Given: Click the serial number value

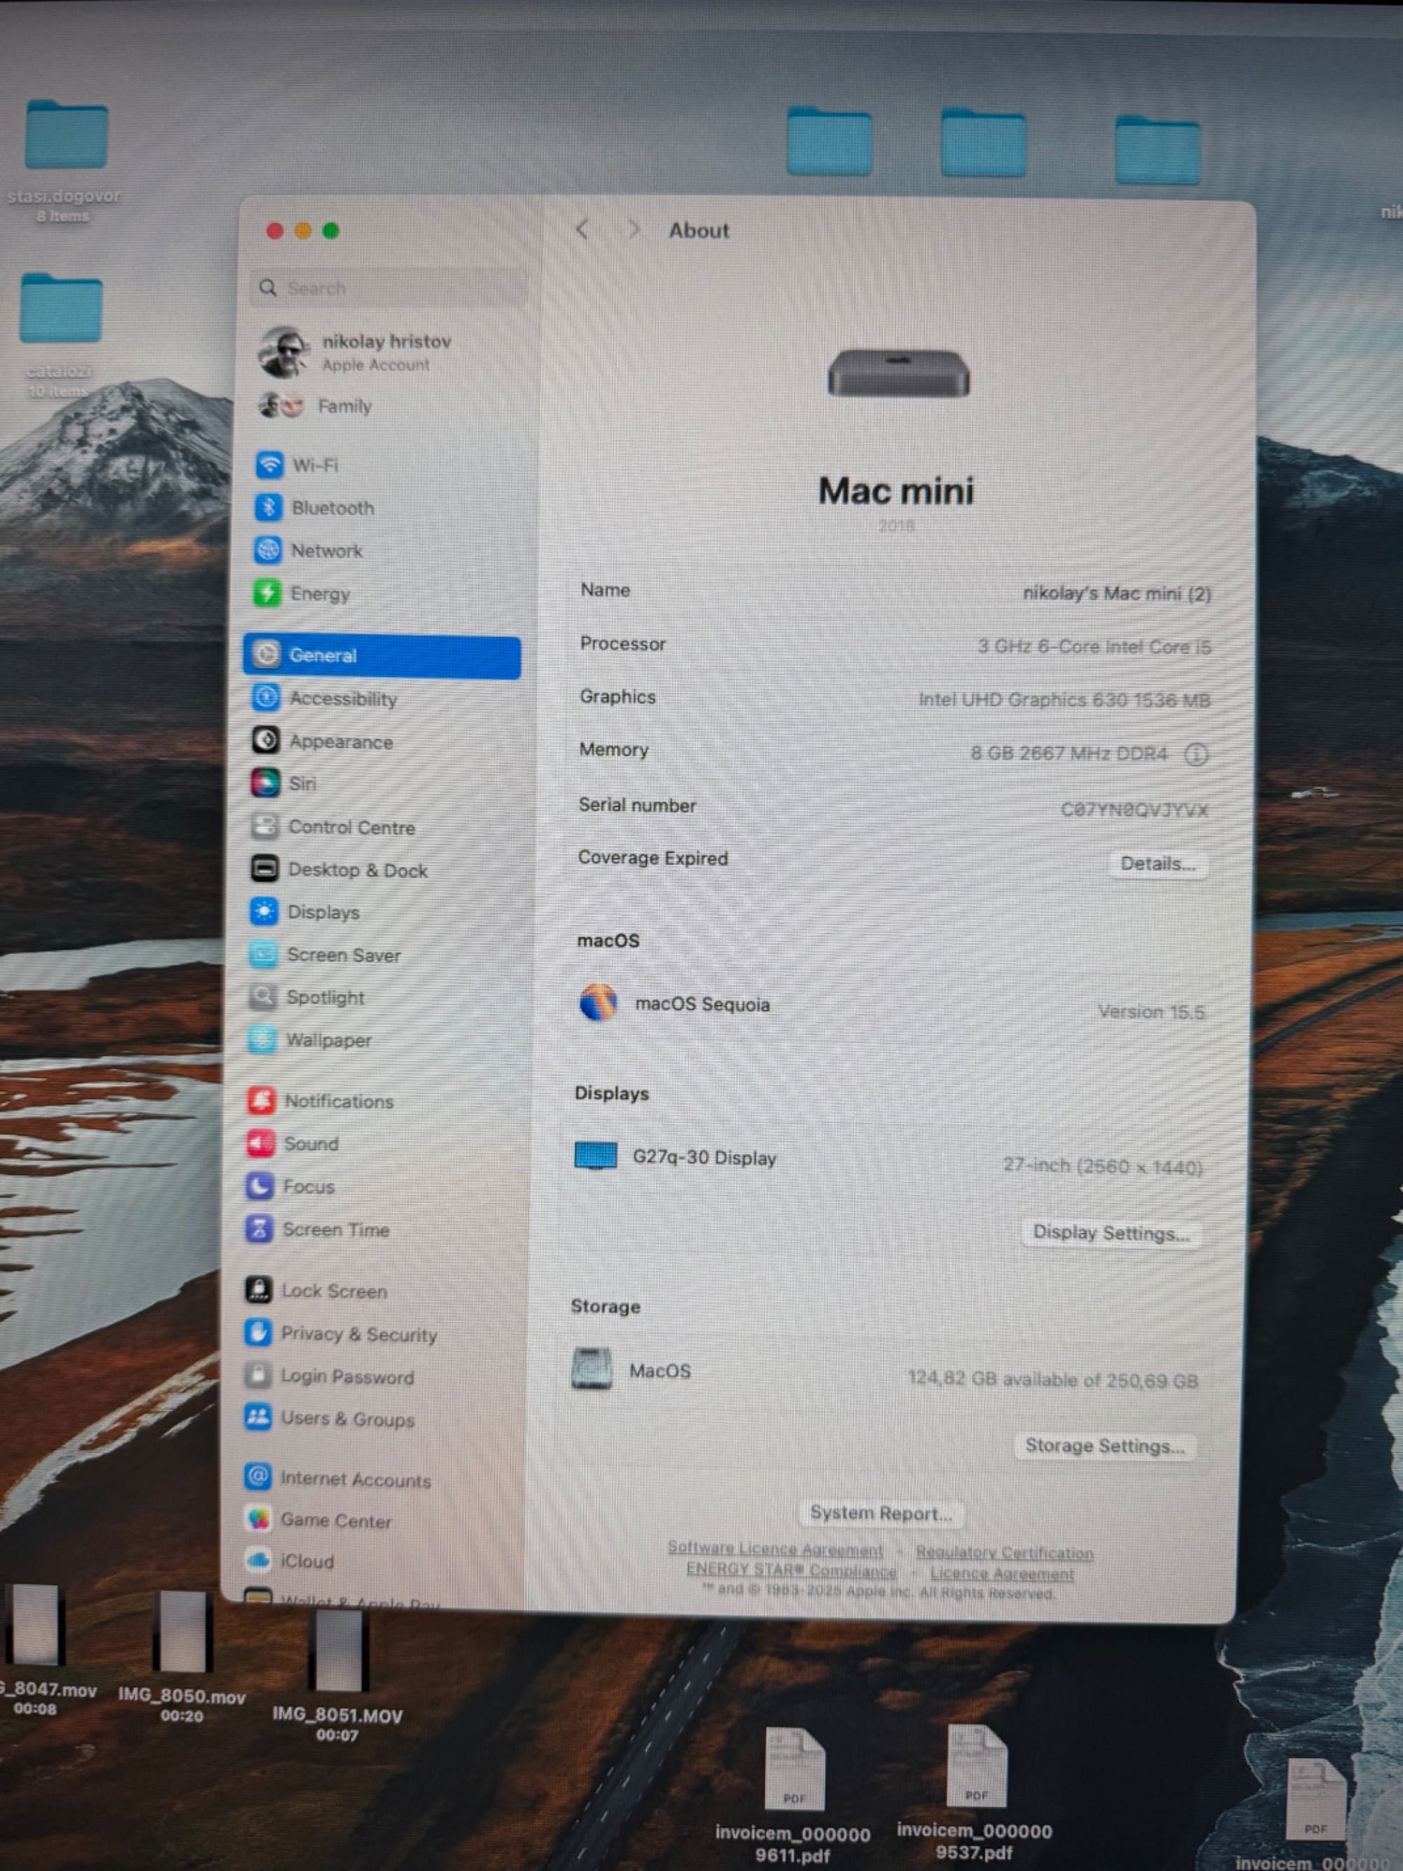Looking at the screenshot, I should coord(1134,810).
